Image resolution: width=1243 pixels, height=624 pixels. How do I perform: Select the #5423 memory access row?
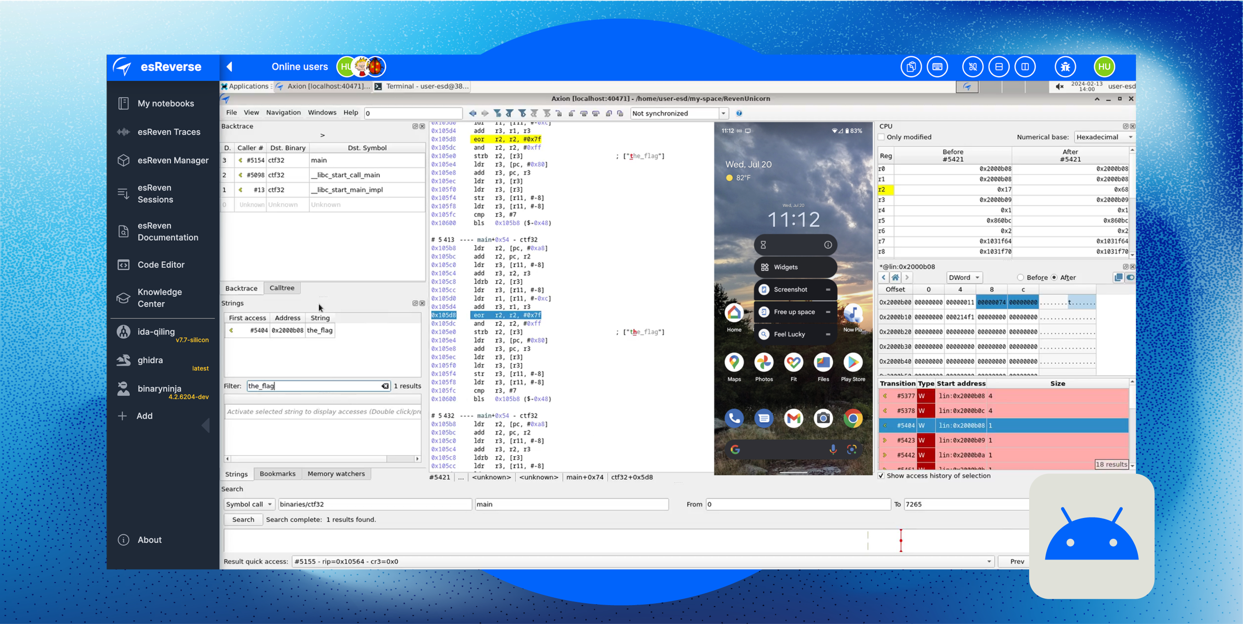[x=1003, y=441]
